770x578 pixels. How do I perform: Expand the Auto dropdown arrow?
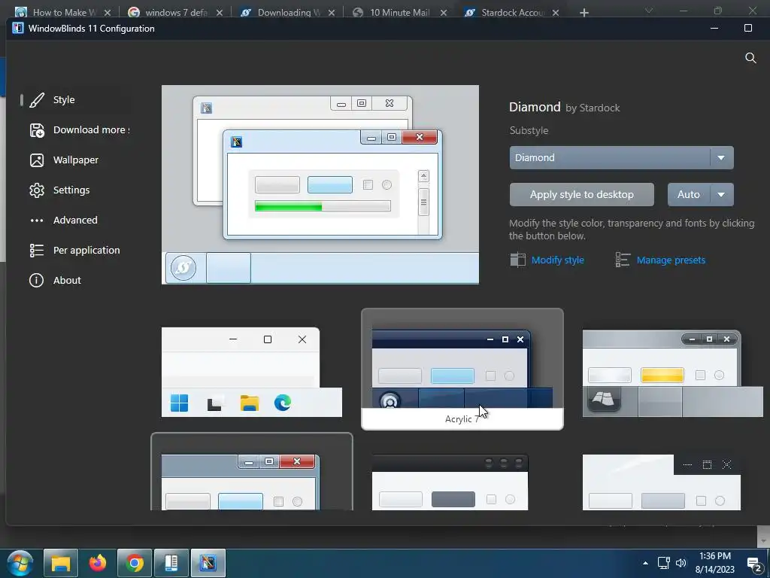point(721,195)
